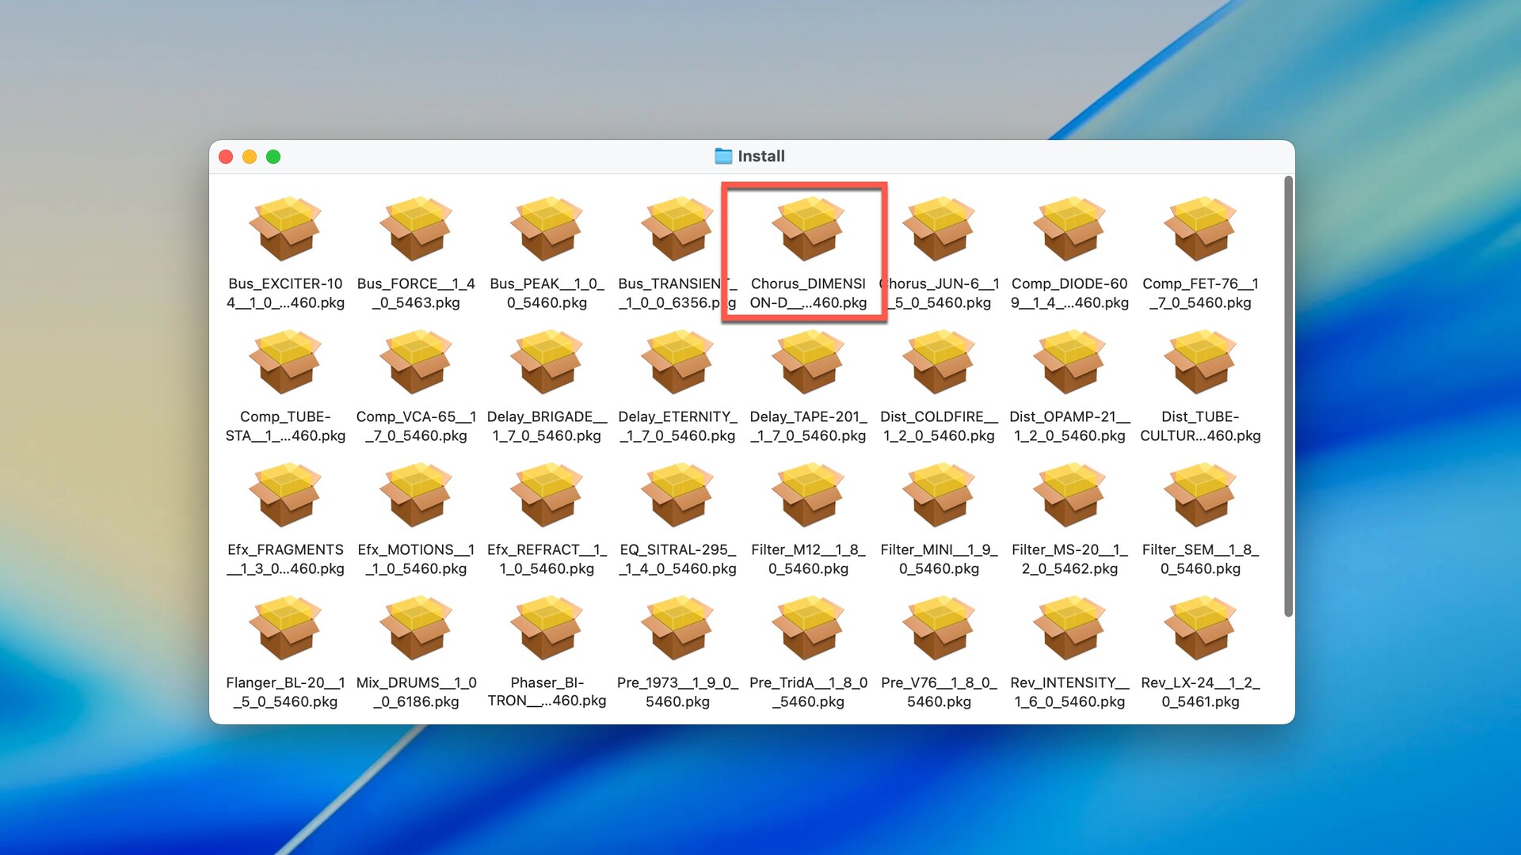Select the Mix_DRUMS package icon
Screen dimensions: 1521x855
tap(416, 629)
